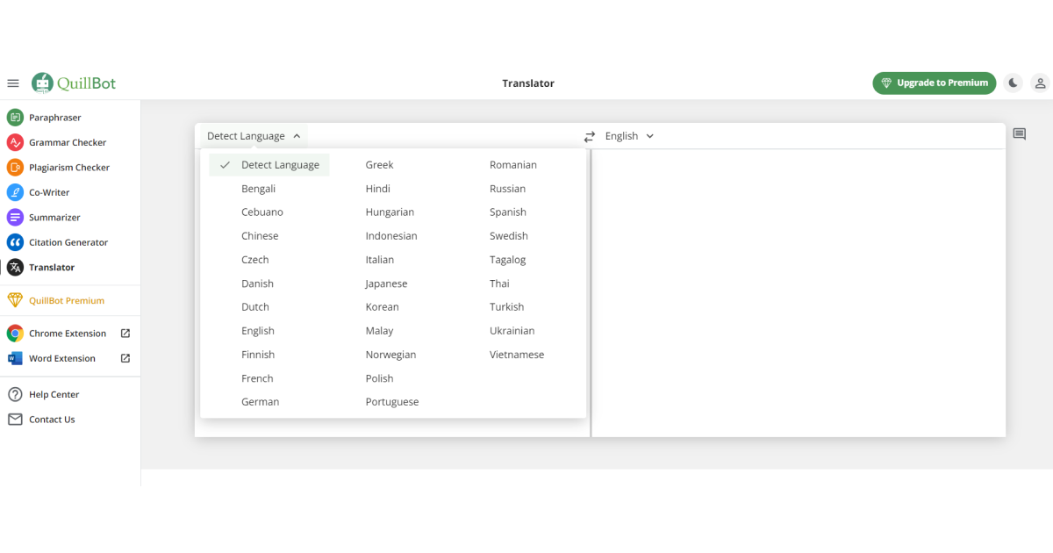Pick Dutch in the language menu
The height and width of the screenshot is (553, 1053).
click(255, 307)
